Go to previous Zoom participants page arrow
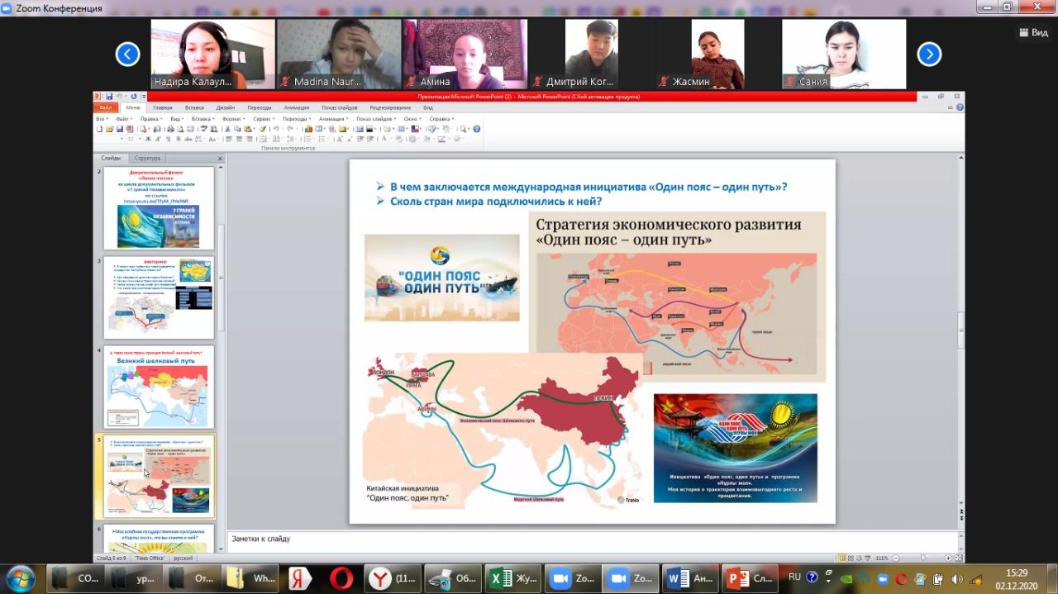This screenshot has height=594, width=1058. pyautogui.click(x=127, y=55)
